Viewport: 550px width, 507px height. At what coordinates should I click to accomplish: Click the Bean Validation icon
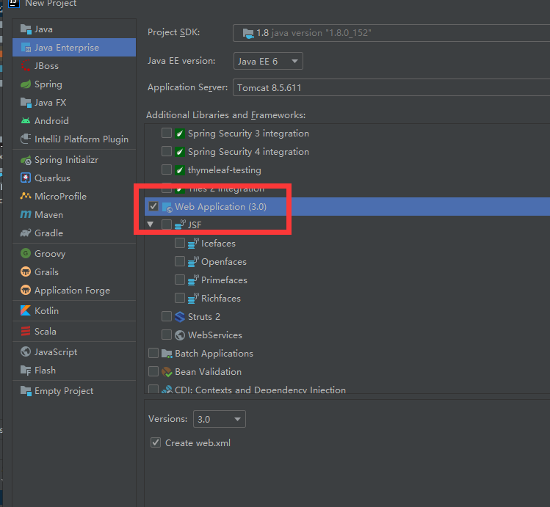tap(167, 372)
